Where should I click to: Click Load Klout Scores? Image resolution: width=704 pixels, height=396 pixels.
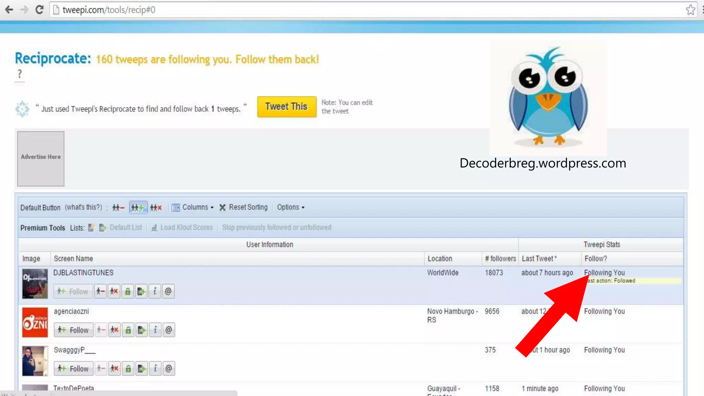coord(182,228)
